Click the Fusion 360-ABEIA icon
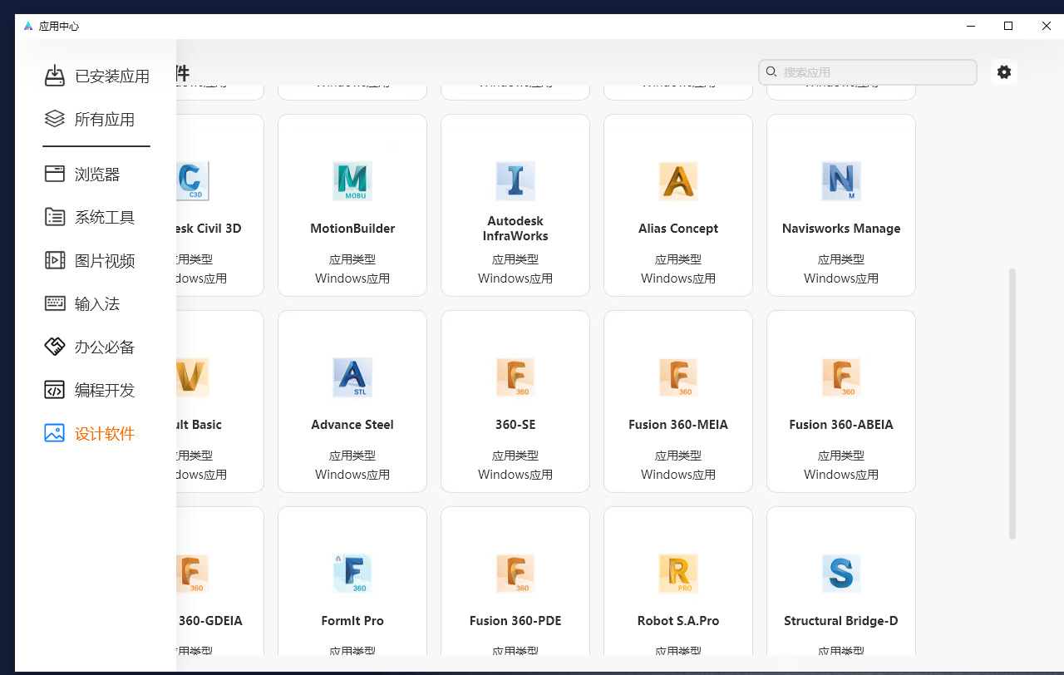Screen dimensions: 1064x675 click(x=841, y=377)
